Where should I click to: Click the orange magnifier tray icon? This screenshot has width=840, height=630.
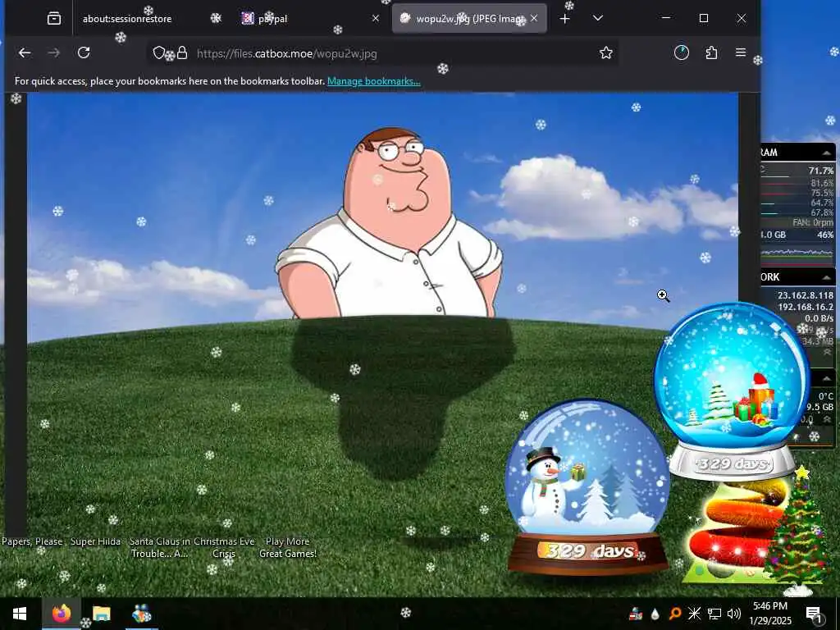coord(674,614)
